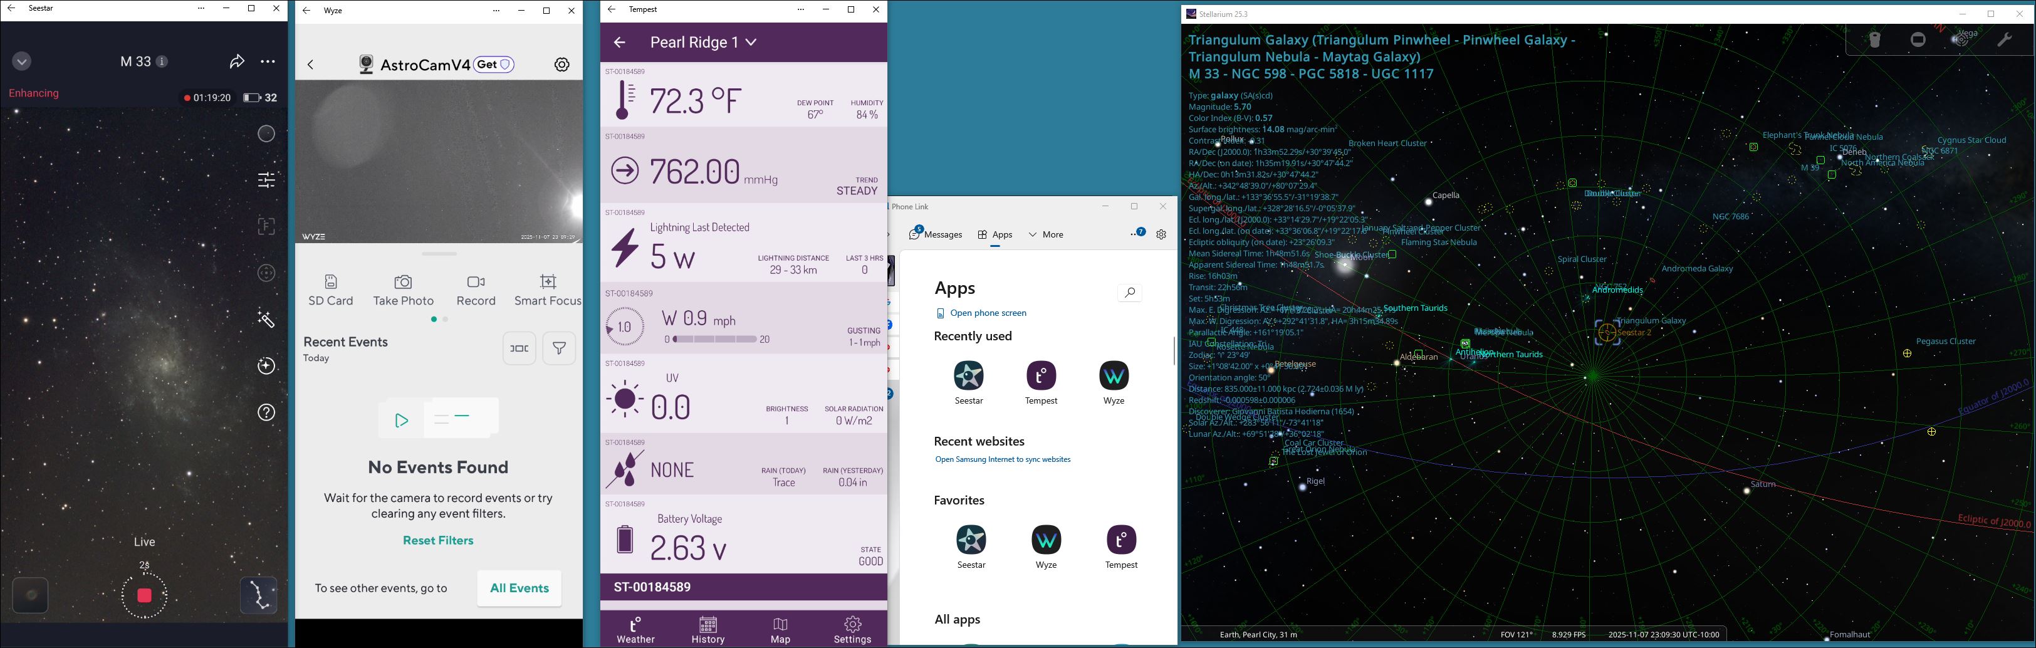Click the Wyze events layout toggle button
This screenshot has height=648, width=2036.
[x=519, y=348]
